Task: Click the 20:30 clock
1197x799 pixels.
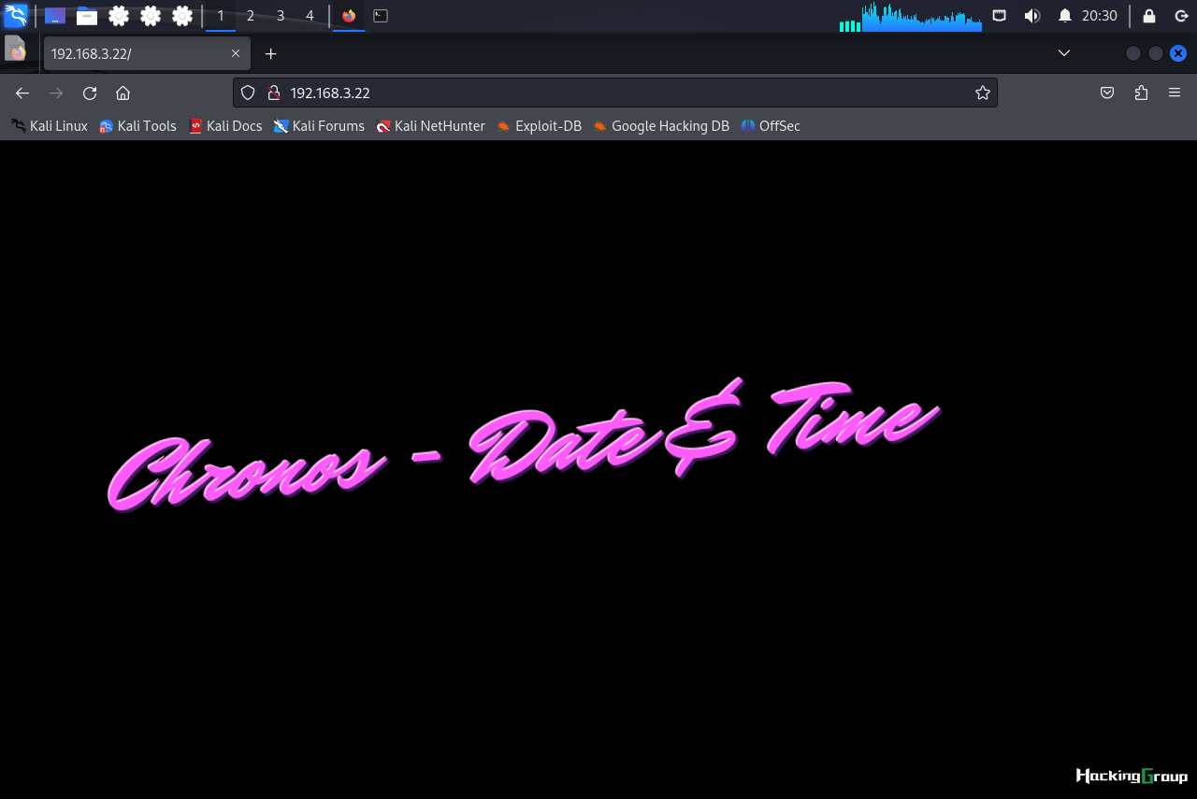Action: [x=1100, y=16]
